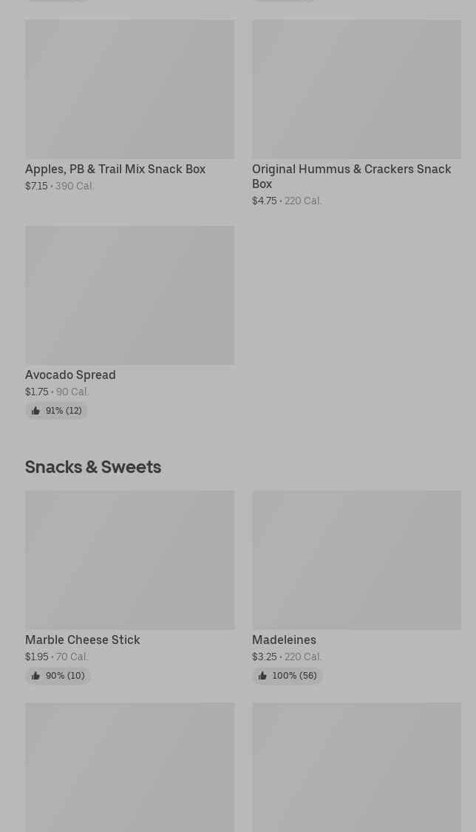Select the Madeleines item name

[x=284, y=640]
